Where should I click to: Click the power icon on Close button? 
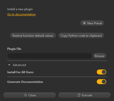tap(25, 95)
